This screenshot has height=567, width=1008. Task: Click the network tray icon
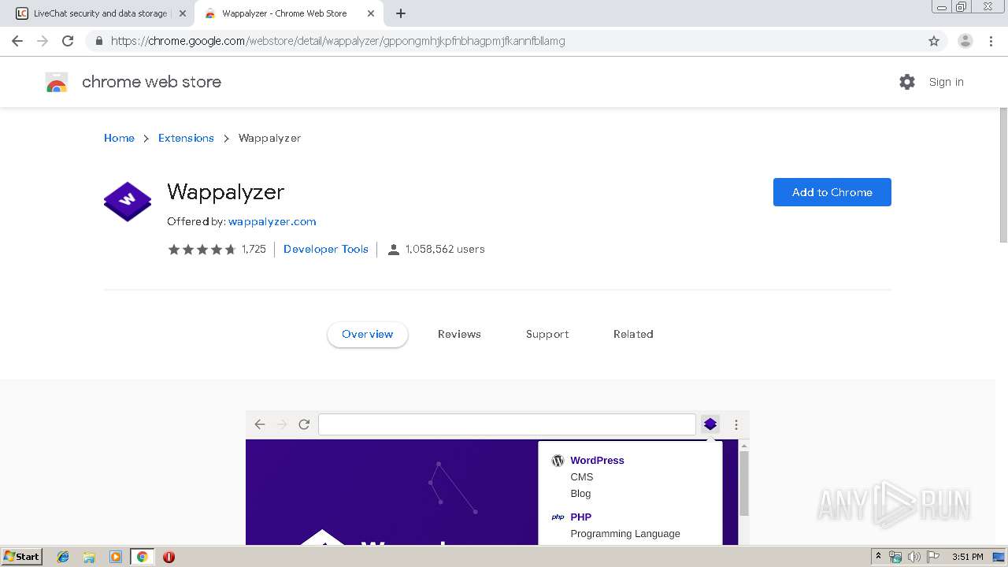click(x=895, y=557)
